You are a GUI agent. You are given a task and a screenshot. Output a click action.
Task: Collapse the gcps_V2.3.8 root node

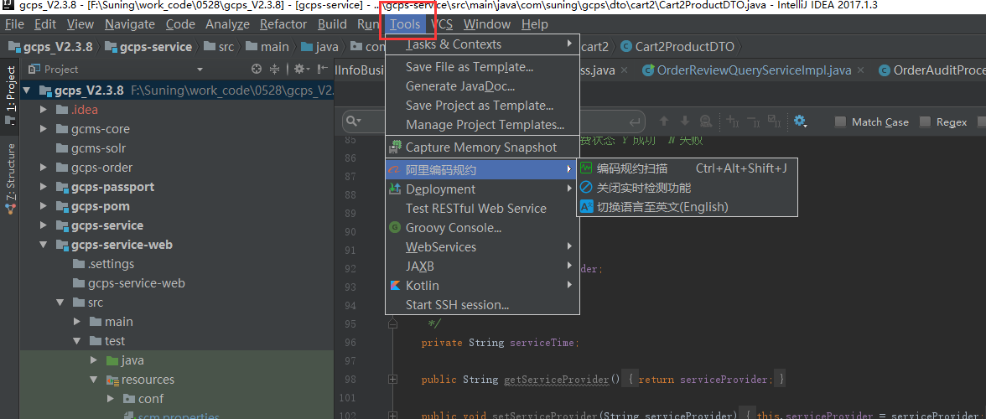27,91
